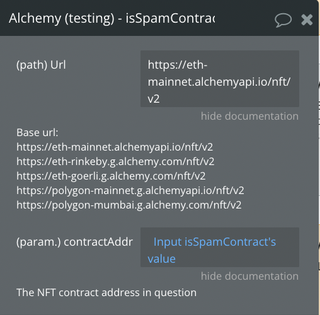Screen dimensions: 320x315
Task: Select the (path) Url label
Action: [41, 65]
